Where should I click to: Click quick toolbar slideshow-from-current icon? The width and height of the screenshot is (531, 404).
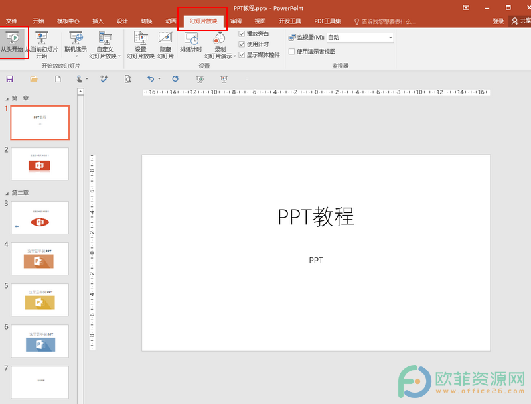coord(224,79)
